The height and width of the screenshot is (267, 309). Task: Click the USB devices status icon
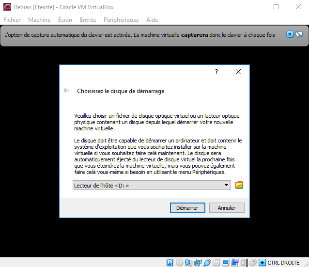tap(207, 263)
